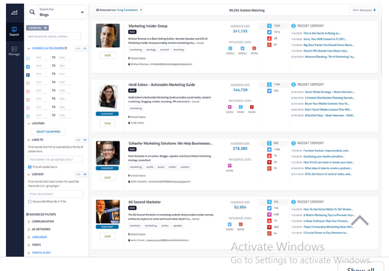The width and height of the screenshot is (389, 271).
Task: Toggle the Find all subdomains checkbox
Action: coord(30,167)
